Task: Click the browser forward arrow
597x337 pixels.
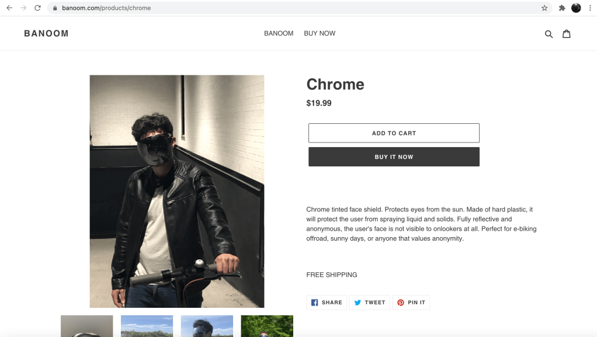Action: [x=23, y=8]
